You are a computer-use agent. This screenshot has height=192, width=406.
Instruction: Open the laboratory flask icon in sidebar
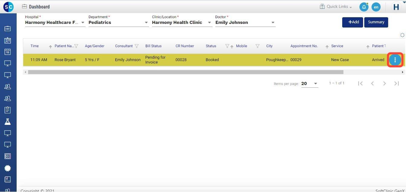pos(8,122)
